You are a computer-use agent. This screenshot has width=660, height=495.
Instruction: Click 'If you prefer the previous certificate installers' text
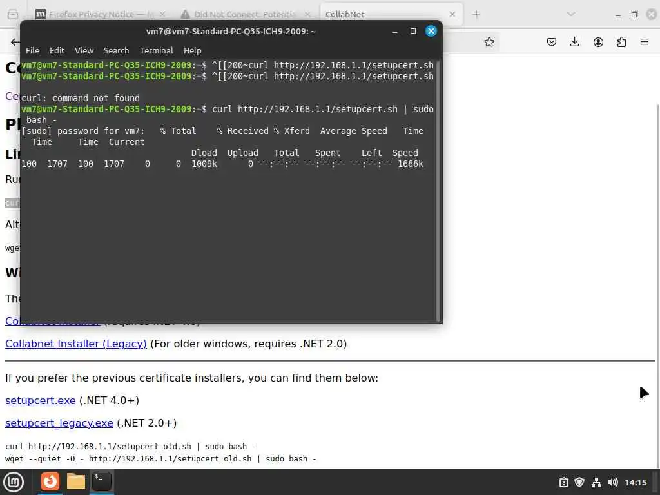click(191, 378)
